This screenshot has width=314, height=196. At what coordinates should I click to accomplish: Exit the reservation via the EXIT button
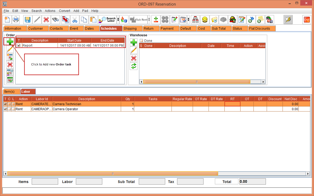pos(306,19)
